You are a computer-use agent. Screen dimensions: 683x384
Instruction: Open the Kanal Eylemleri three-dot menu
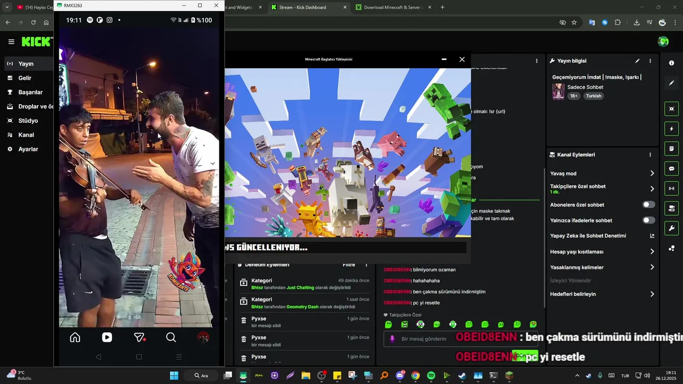650,155
